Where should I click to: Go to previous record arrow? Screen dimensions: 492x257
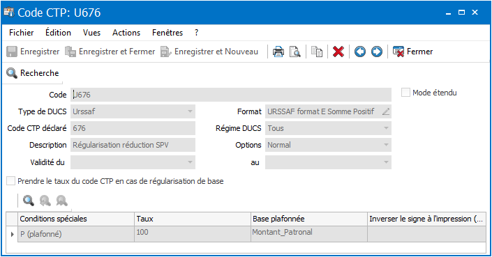click(x=360, y=52)
